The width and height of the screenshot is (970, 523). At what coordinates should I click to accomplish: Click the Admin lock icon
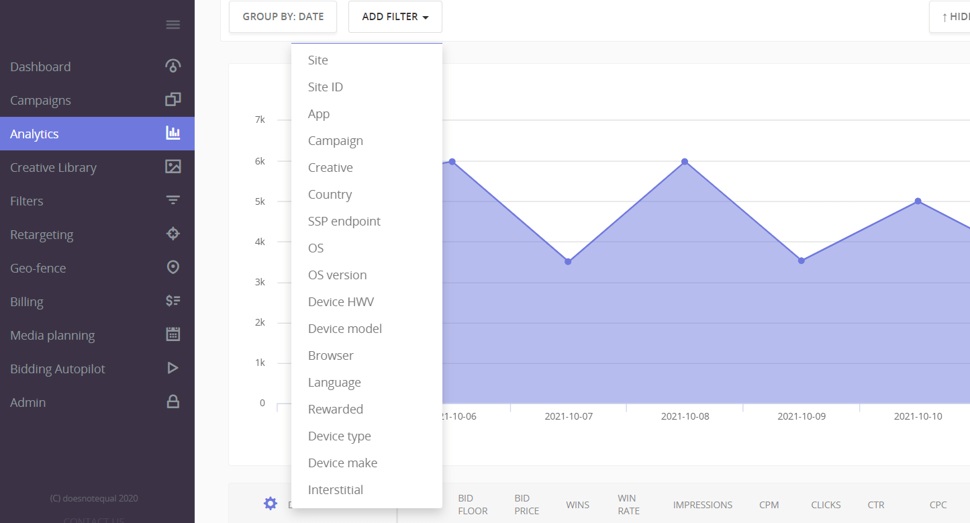[173, 401]
